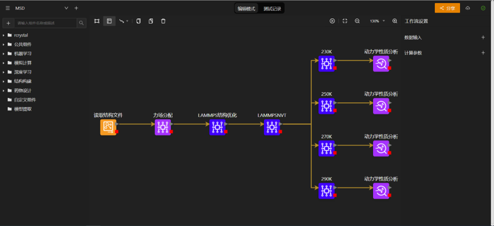This screenshot has width=494, height=226.
Task: Toggle the hamburger menu at top left
Action: click(8, 8)
